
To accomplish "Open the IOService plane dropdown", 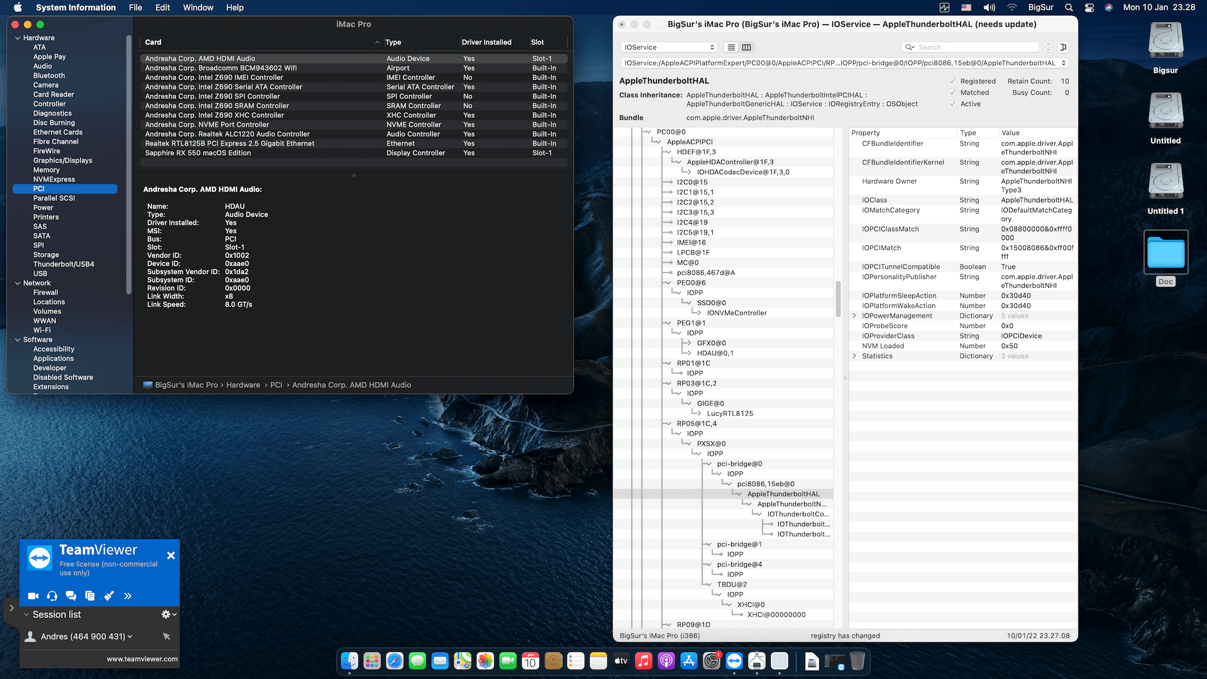I will point(668,47).
